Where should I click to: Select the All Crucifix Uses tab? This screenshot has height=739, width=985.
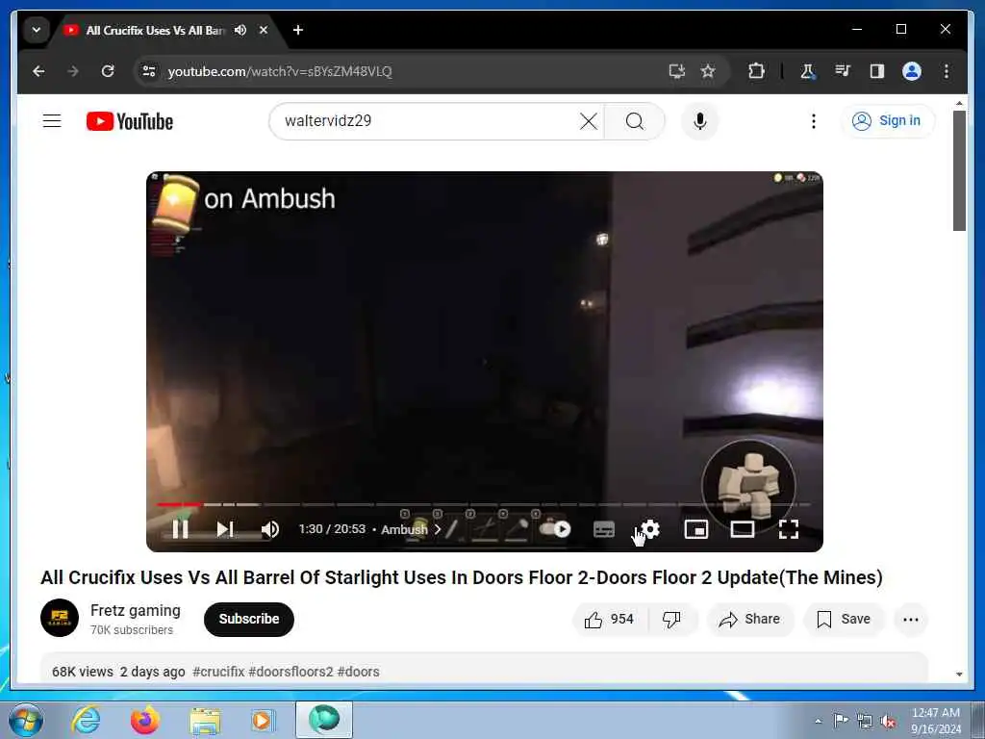click(x=154, y=30)
